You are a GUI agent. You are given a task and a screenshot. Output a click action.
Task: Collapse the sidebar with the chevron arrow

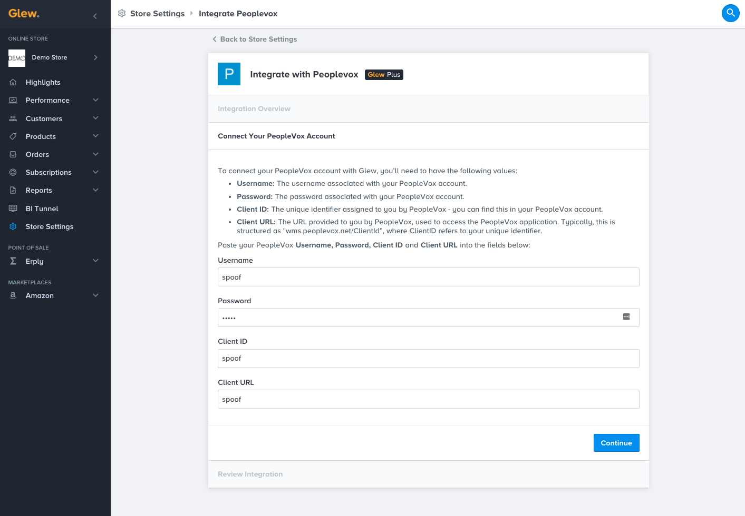tap(95, 16)
